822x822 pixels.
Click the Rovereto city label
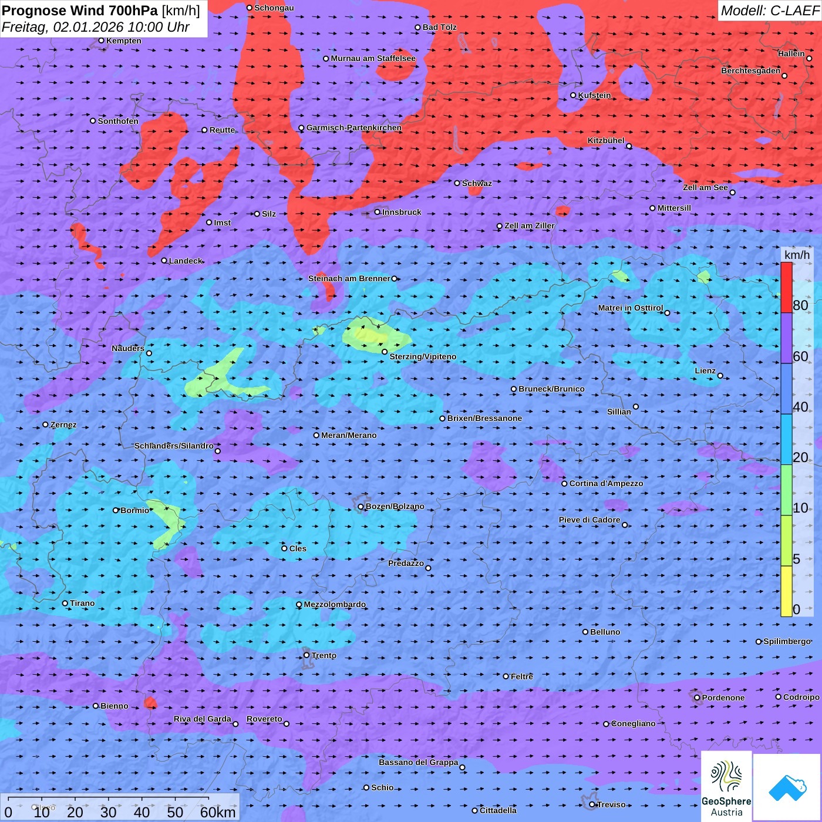[x=264, y=719]
